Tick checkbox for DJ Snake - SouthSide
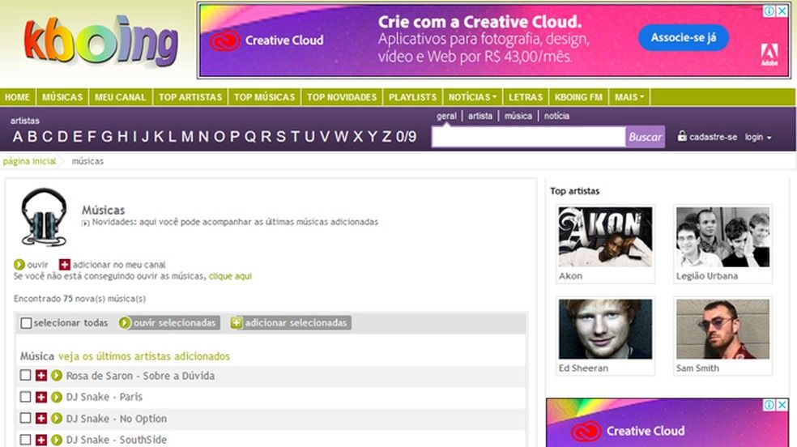 pyautogui.click(x=25, y=439)
